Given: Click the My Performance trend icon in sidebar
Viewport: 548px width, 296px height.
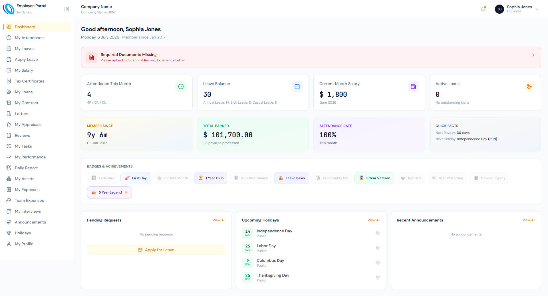Looking at the screenshot, I should (9, 157).
